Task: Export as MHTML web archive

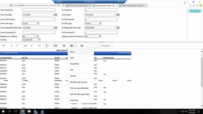Action: (x=81, y=82)
